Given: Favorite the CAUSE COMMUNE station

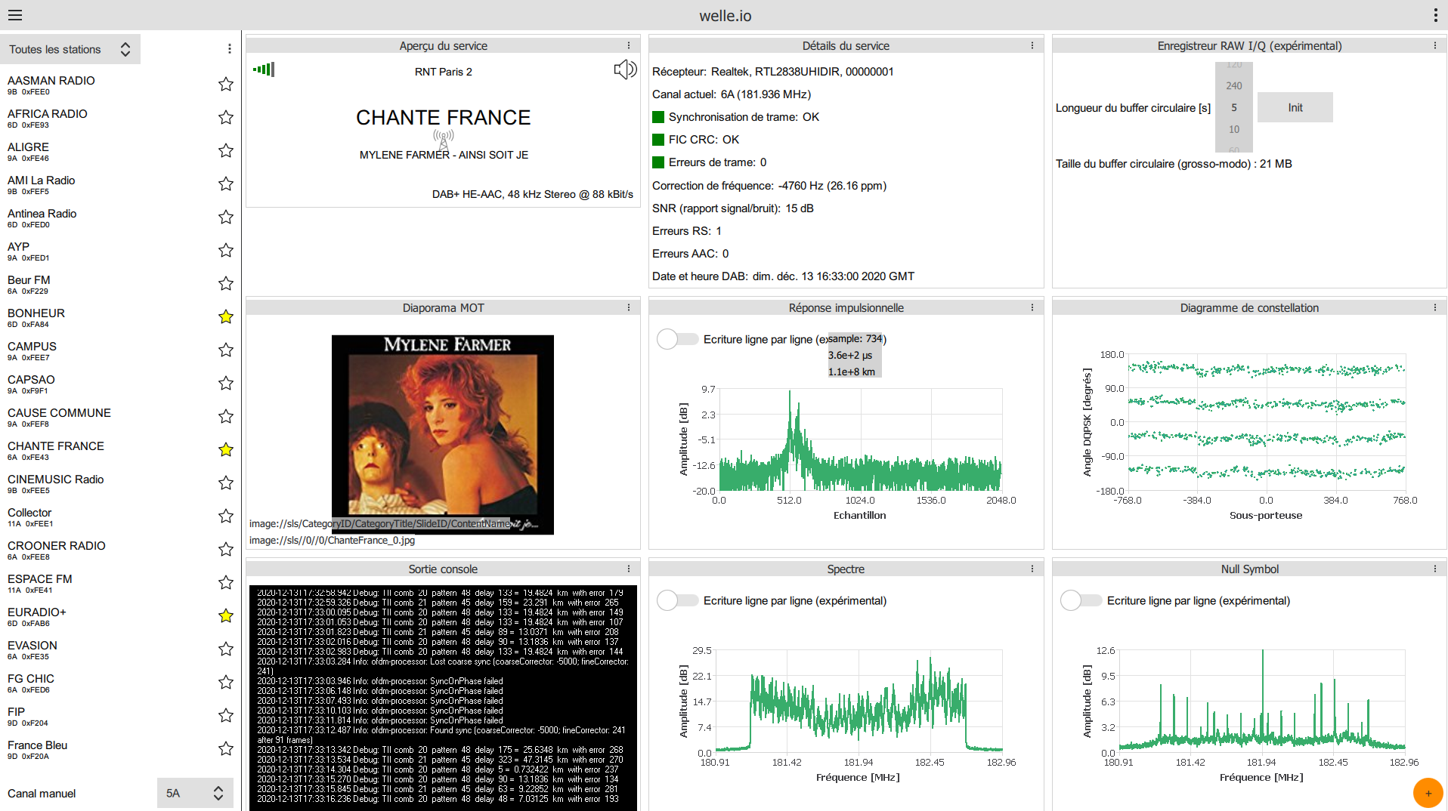Looking at the screenshot, I should pos(225,416).
